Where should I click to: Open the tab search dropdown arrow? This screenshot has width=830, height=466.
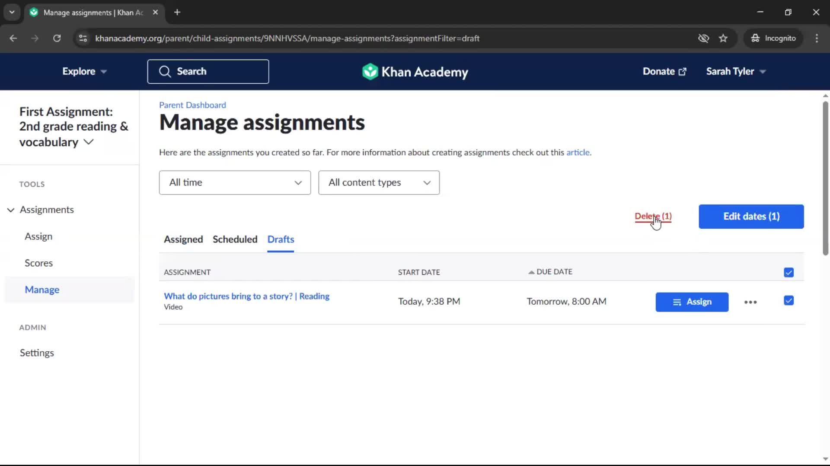[x=12, y=12]
